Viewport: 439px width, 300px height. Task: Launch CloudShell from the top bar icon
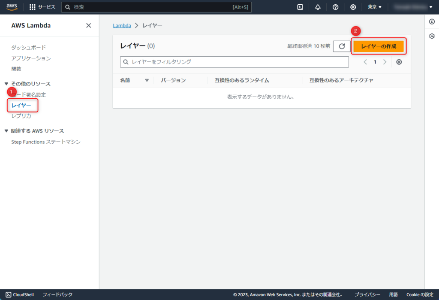click(300, 7)
